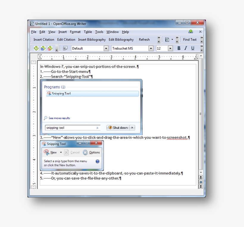Open the Format menu
Viewport: 244px width, 227px height.
coord(75,32)
